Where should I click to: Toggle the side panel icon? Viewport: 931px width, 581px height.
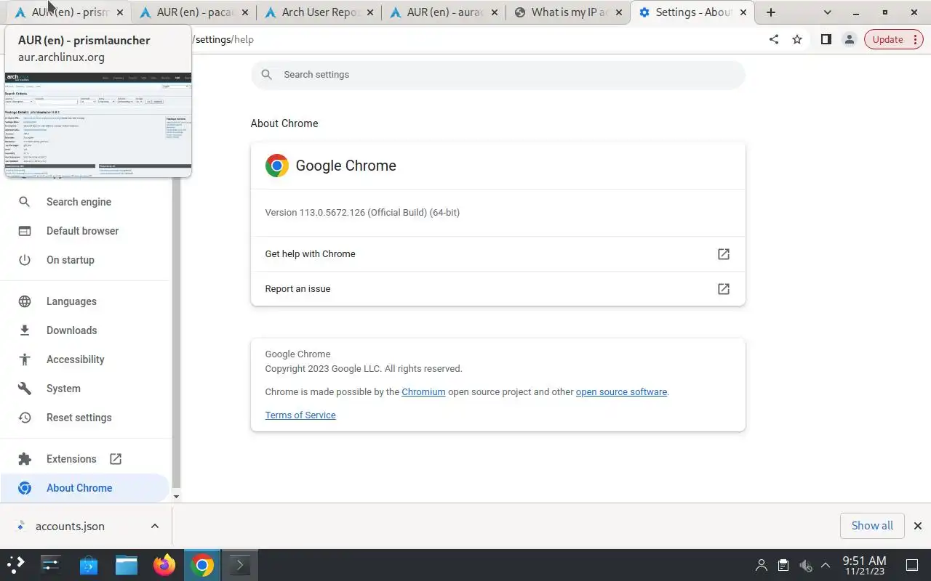coord(826,39)
